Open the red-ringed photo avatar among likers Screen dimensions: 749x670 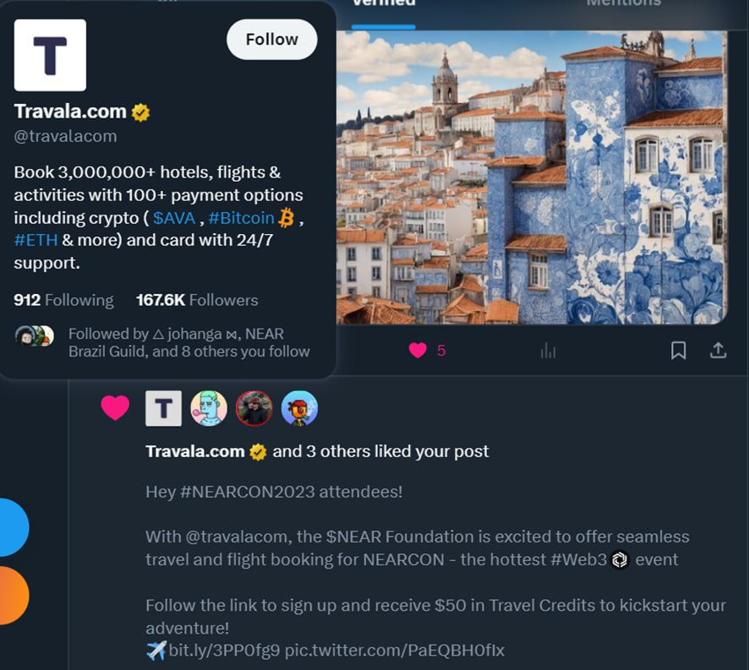[x=254, y=409]
